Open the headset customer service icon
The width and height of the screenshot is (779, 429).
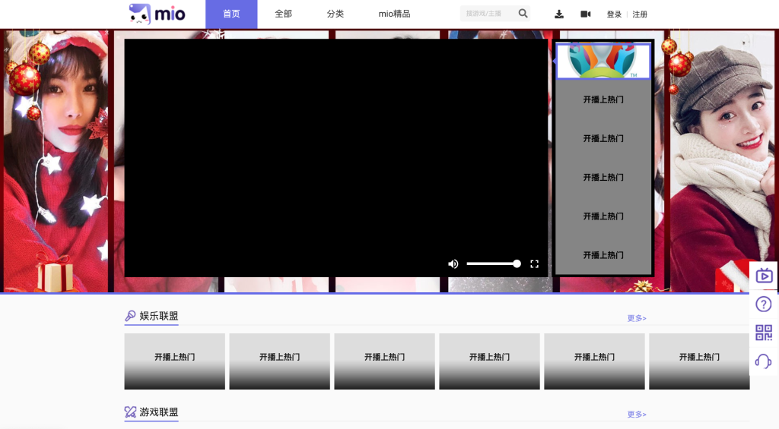(x=764, y=361)
